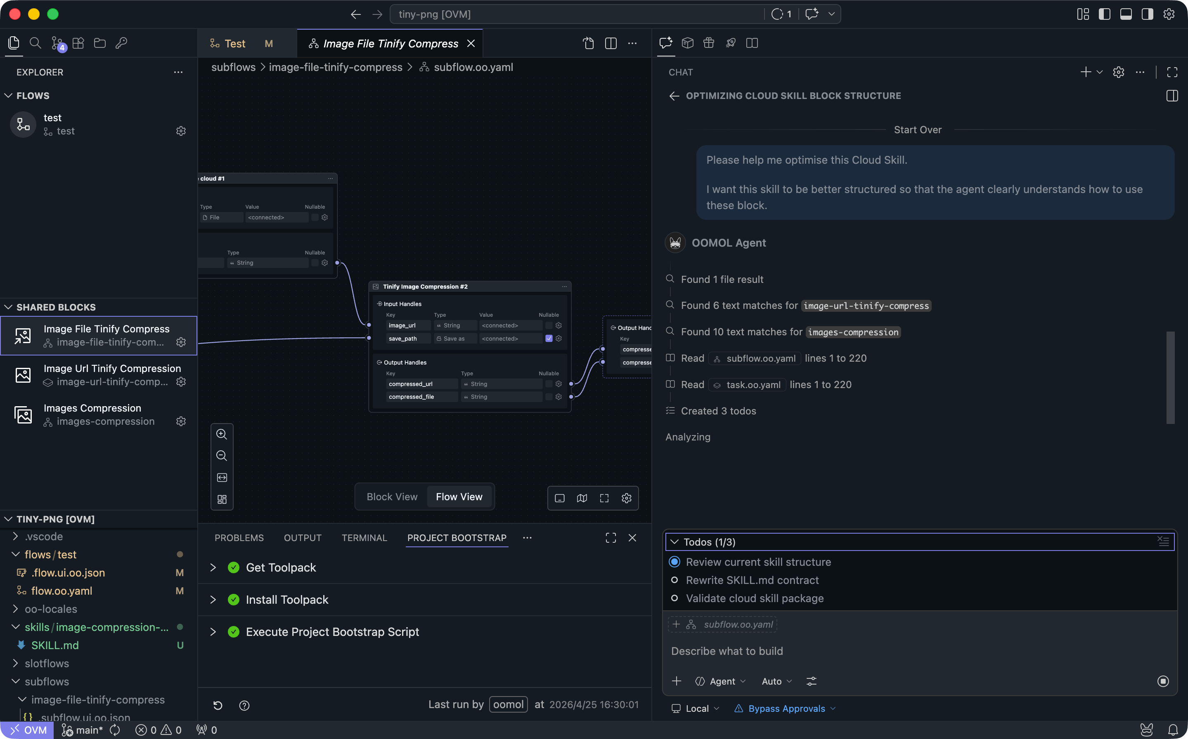The height and width of the screenshot is (739, 1188).
Task: Switch to TERMINAL panel tab
Action: 364,538
